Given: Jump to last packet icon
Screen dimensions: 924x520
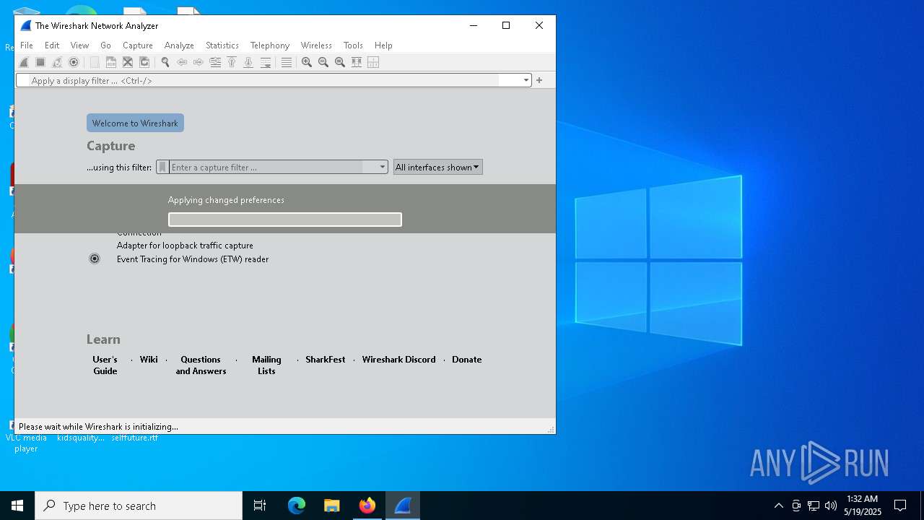Looking at the screenshot, I should point(248,62).
